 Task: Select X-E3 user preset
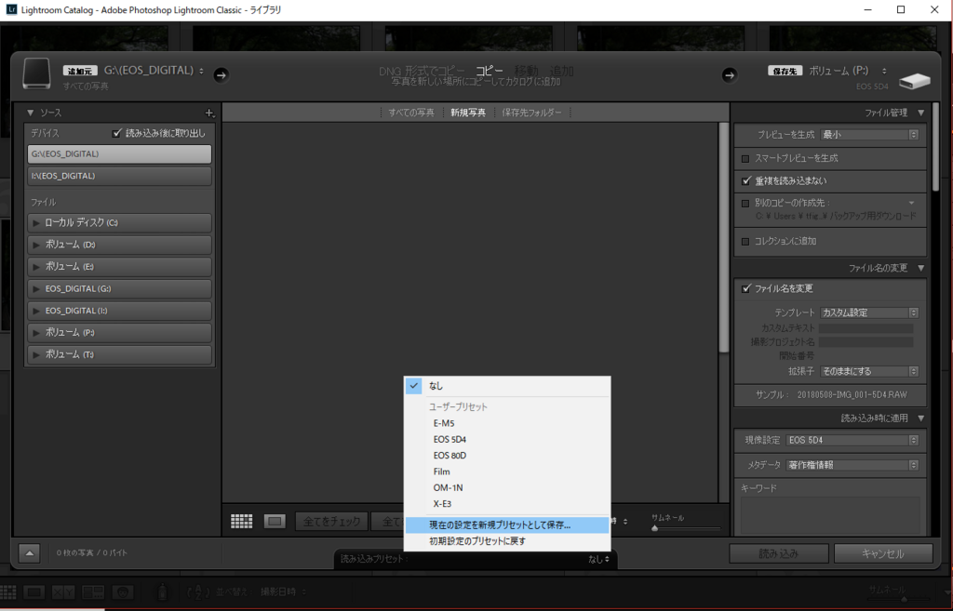point(507,504)
